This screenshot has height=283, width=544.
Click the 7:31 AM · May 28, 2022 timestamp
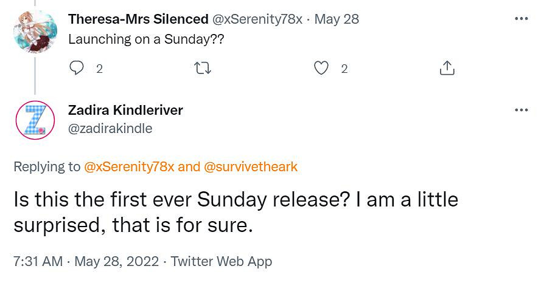pyautogui.click(x=86, y=261)
